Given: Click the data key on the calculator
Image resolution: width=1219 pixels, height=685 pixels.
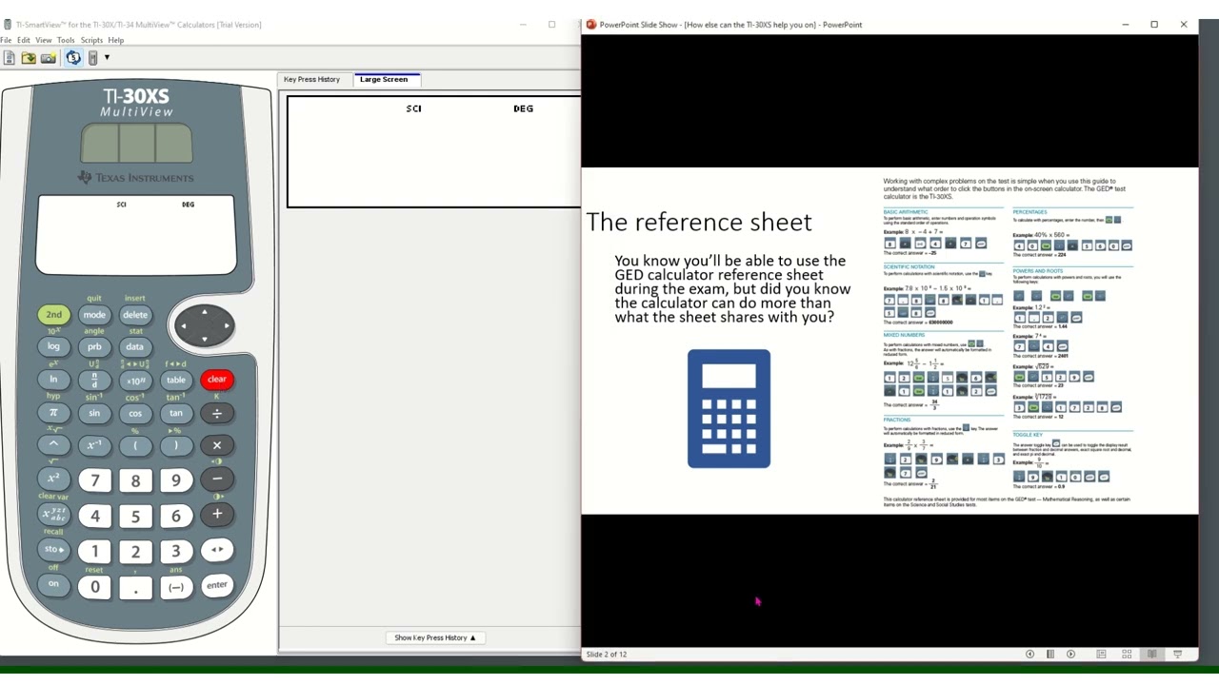Looking at the screenshot, I should click(135, 346).
